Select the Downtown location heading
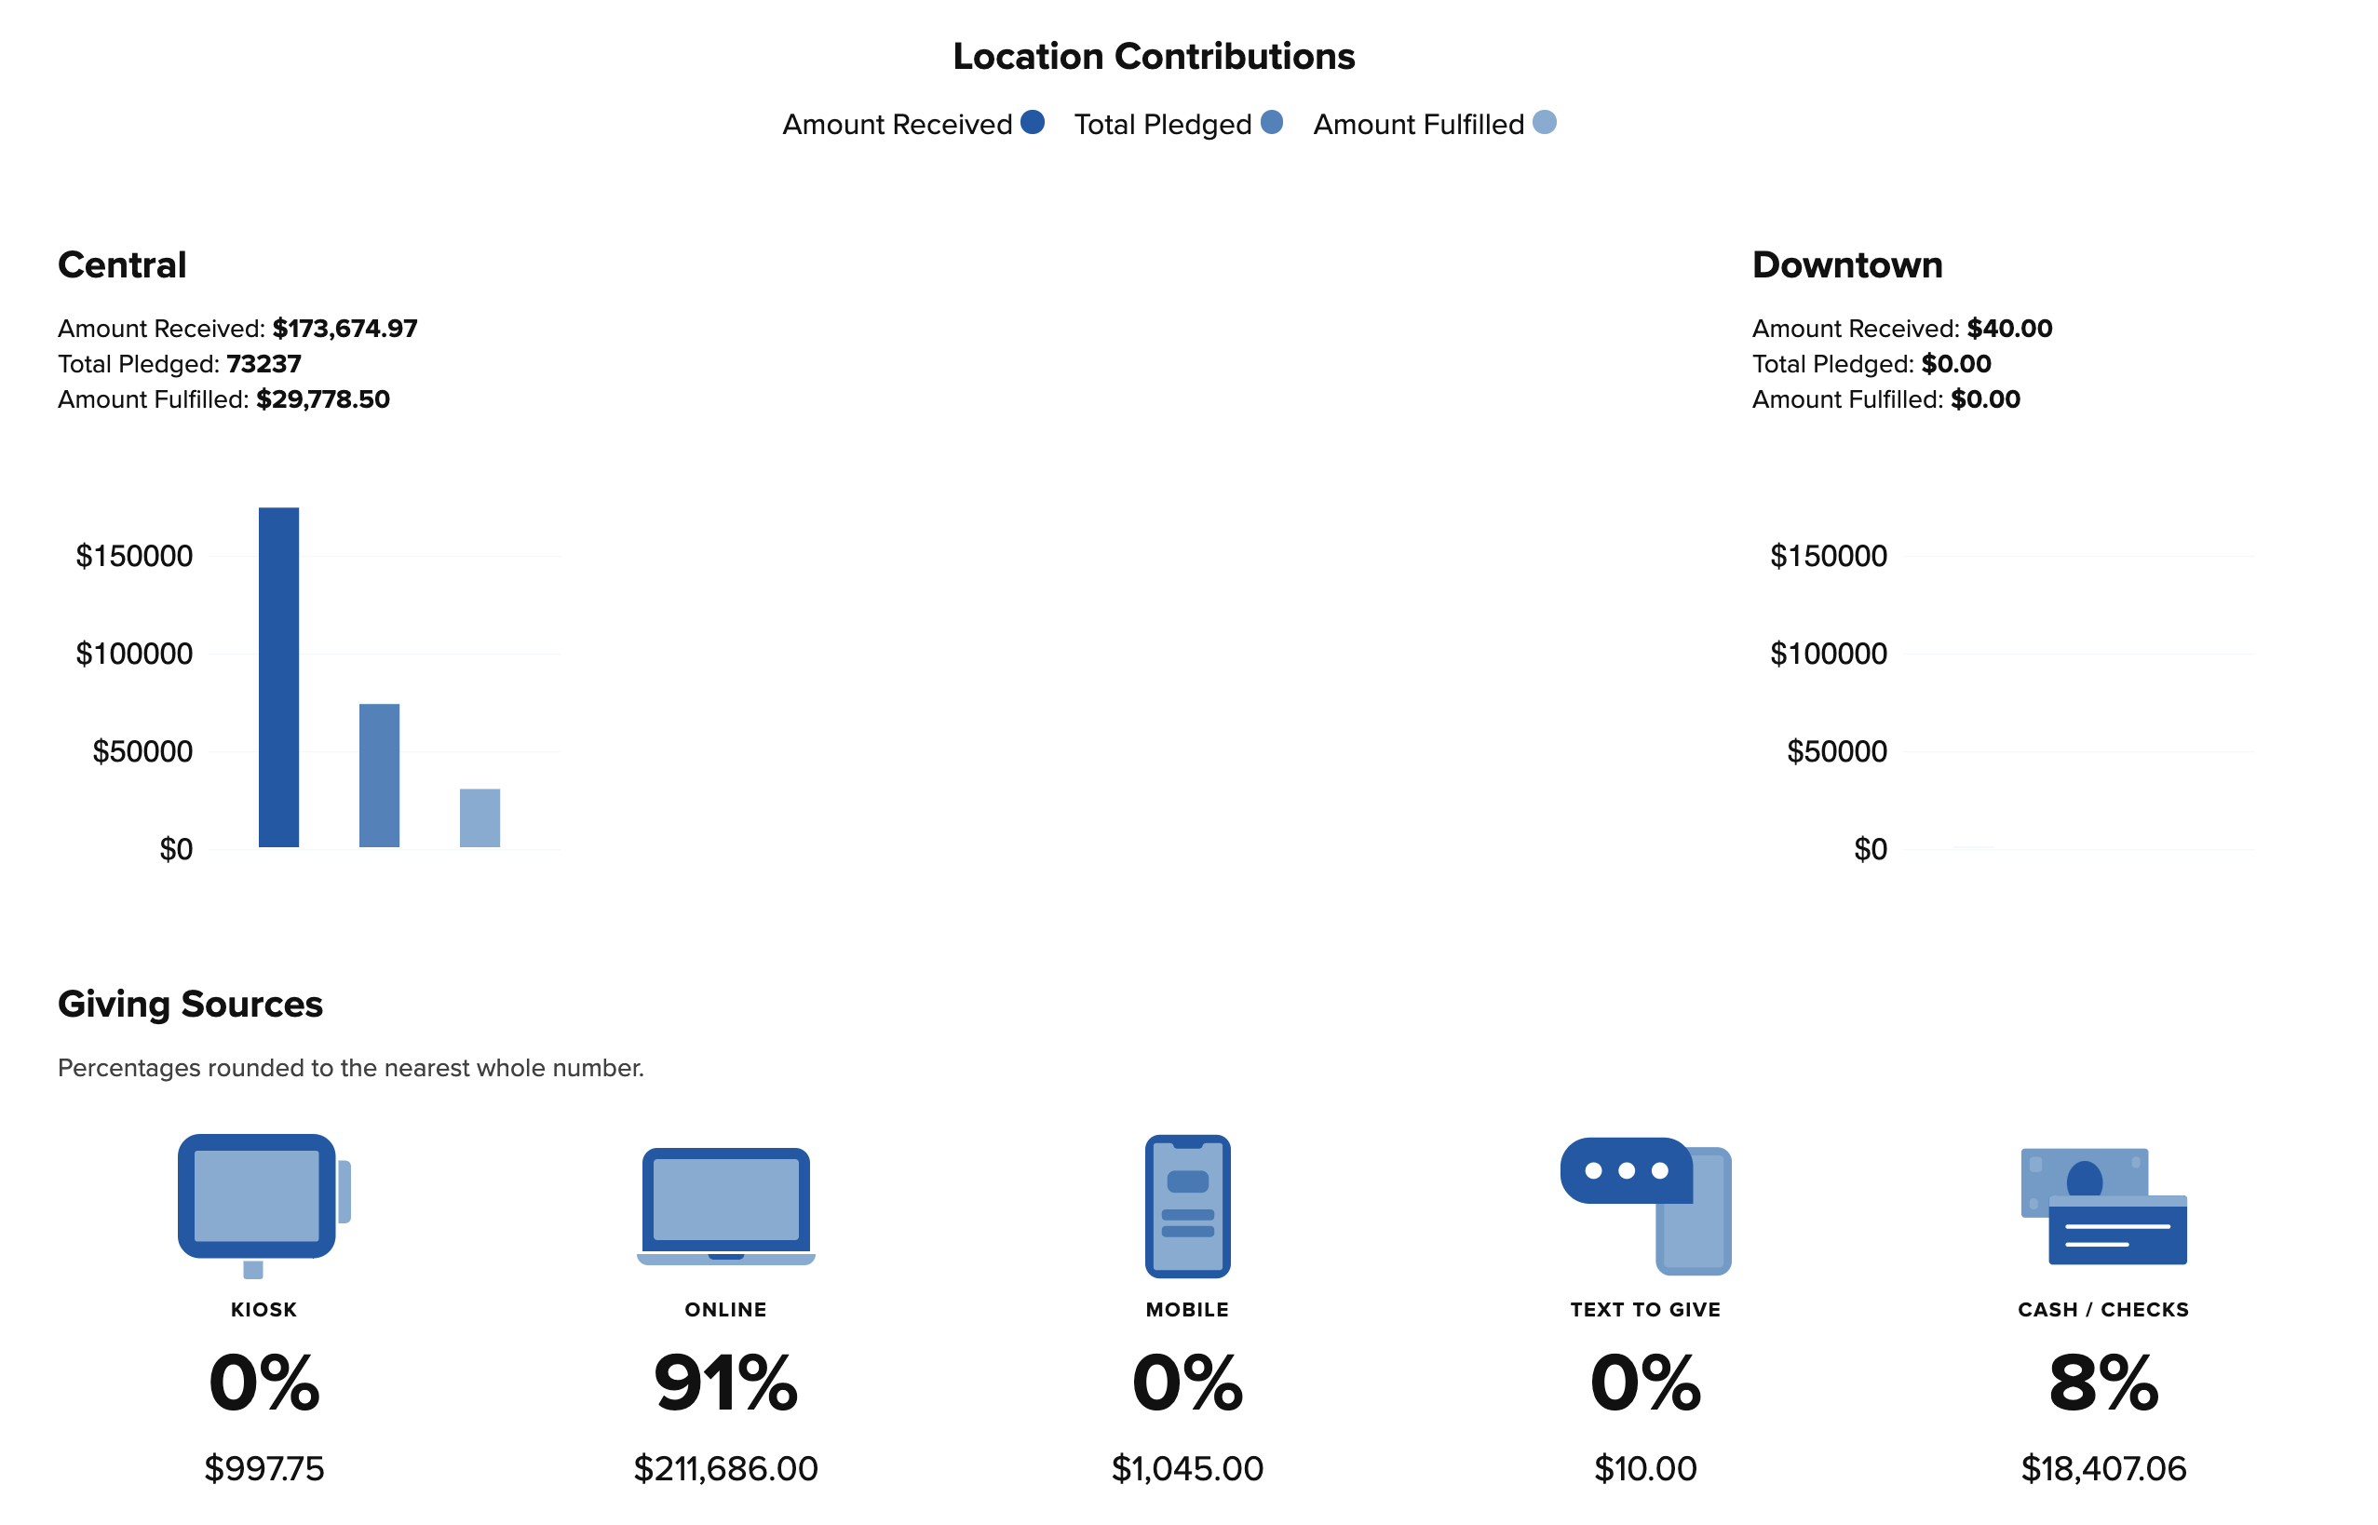The width and height of the screenshot is (2378, 1525). [x=1846, y=265]
